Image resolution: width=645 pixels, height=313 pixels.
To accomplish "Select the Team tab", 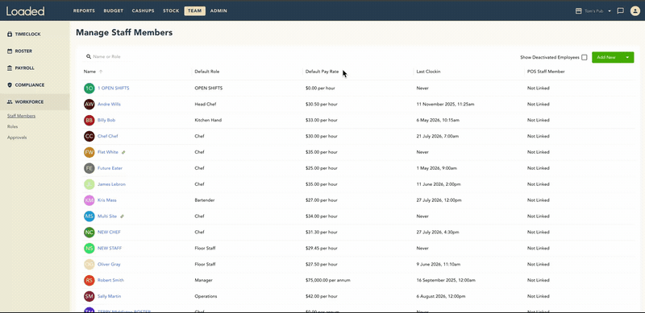I will (195, 11).
